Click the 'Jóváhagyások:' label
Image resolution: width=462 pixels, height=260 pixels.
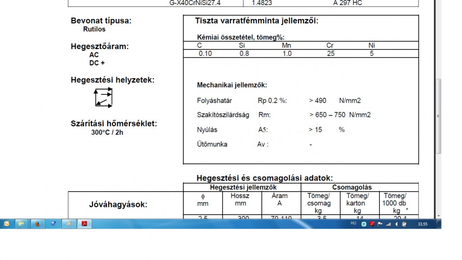coord(118,204)
